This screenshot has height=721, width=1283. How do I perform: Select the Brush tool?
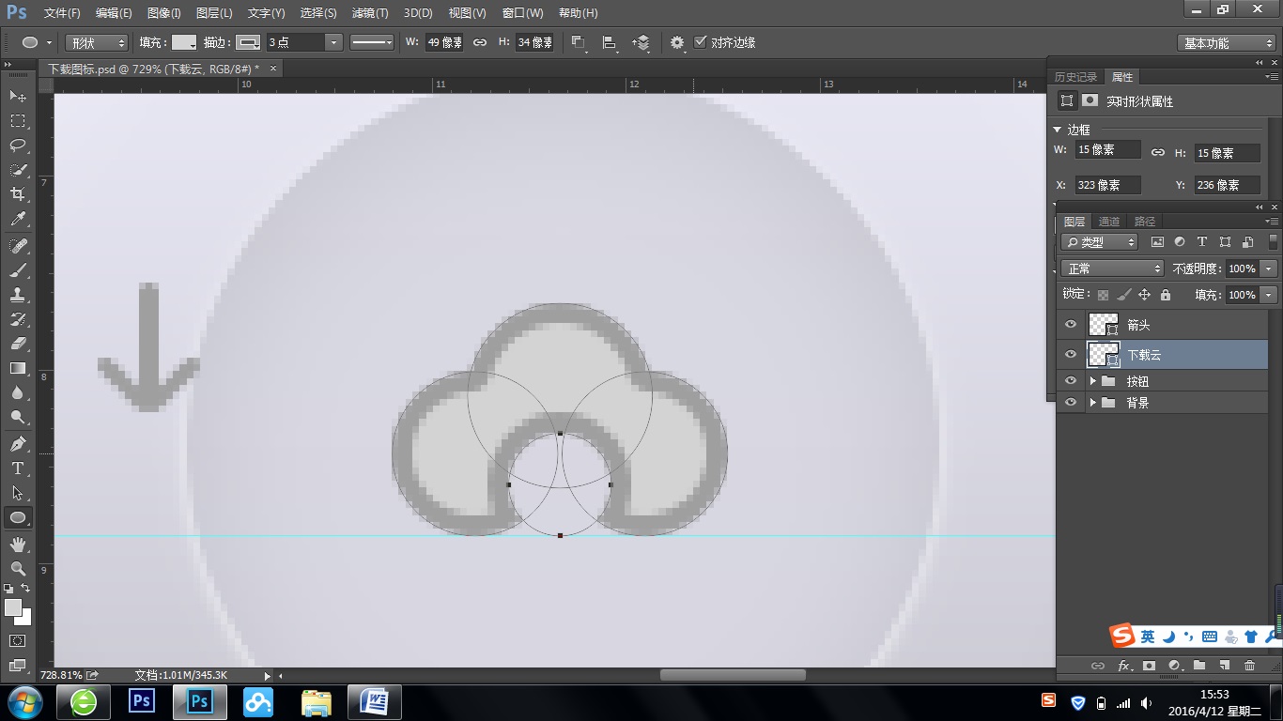[18, 270]
